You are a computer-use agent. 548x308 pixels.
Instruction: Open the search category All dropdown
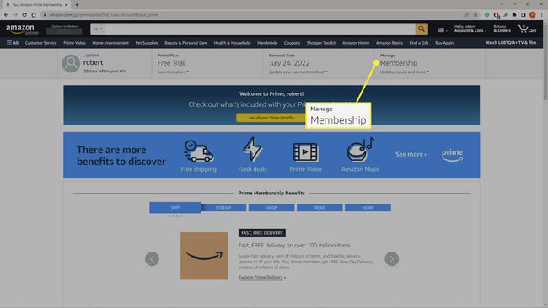tap(98, 29)
